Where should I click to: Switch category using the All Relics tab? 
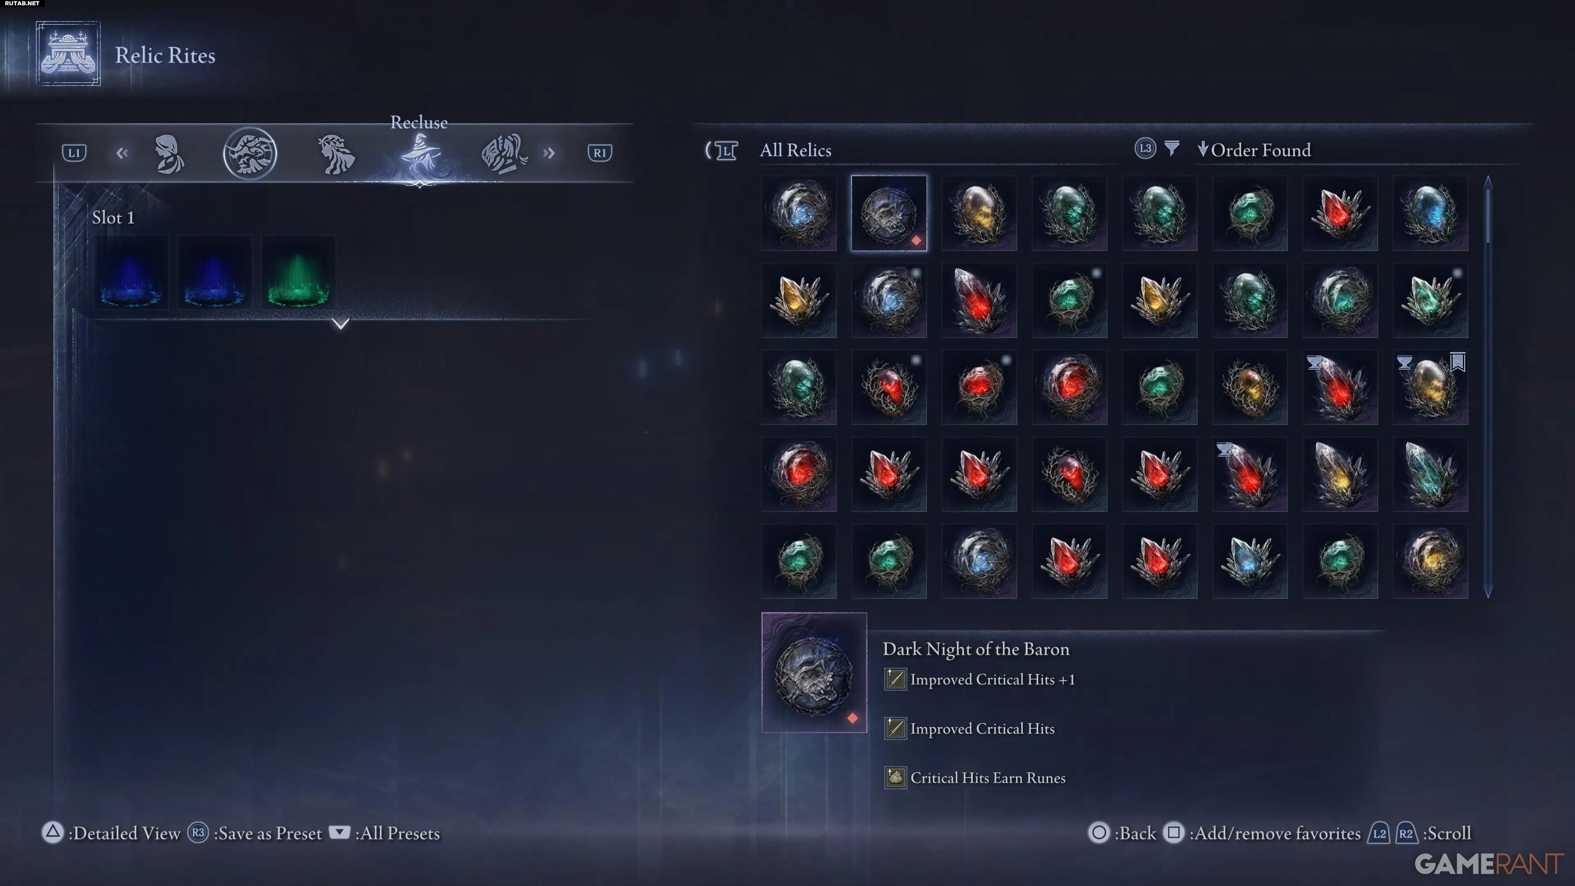point(795,150)
